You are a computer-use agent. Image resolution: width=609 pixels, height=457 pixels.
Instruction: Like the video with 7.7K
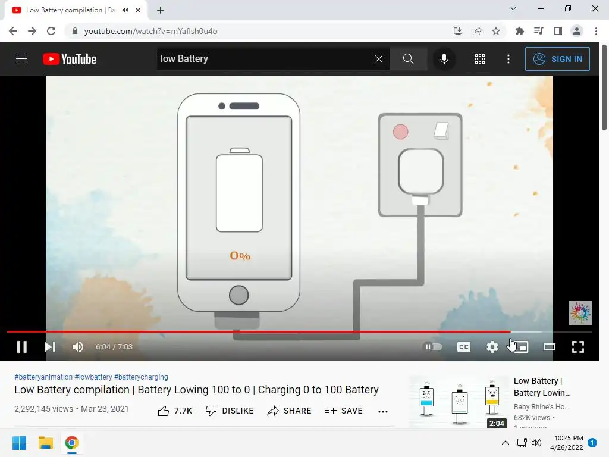coord(175,411)
